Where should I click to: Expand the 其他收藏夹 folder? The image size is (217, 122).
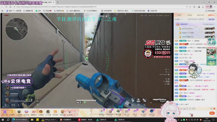(x=210, y=11)
